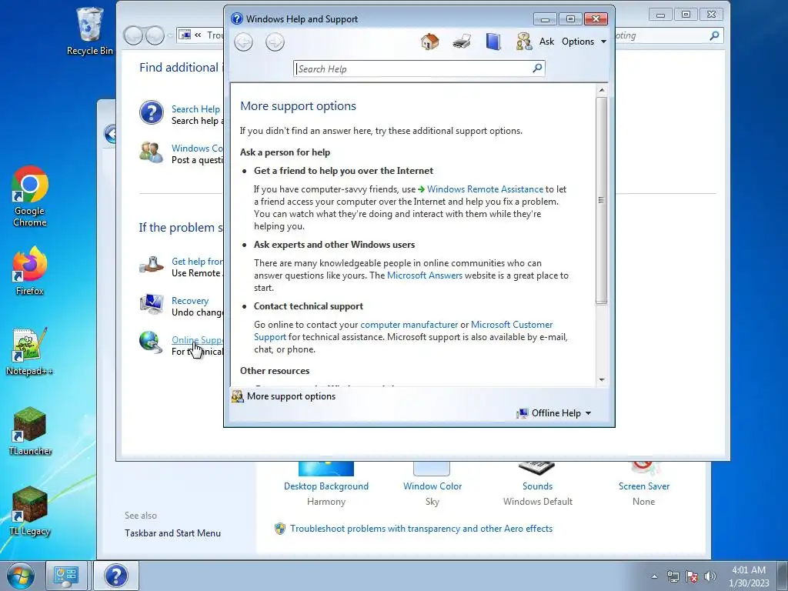This screenshot has height=591, width=788.
Task: Click the Help window vertical scrollbar thumb
Action: tap(602, 200)
